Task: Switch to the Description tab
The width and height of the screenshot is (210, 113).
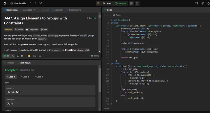Action: point(10,10)
